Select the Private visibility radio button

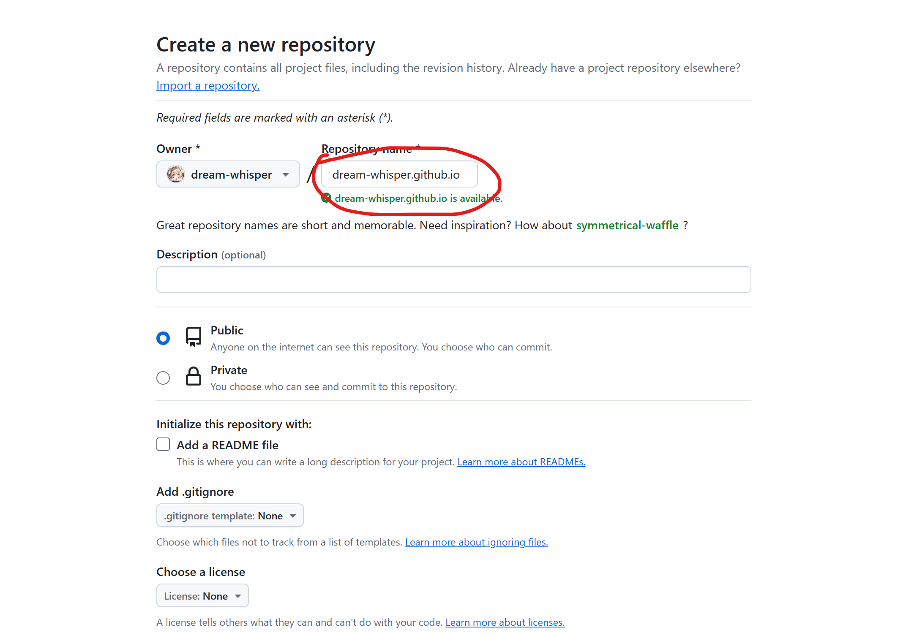[163, 378]
